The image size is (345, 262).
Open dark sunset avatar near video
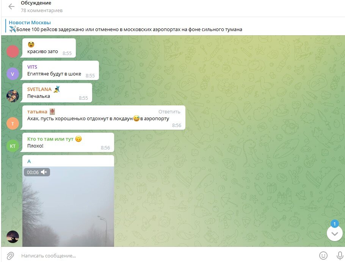tap(13, 237)
